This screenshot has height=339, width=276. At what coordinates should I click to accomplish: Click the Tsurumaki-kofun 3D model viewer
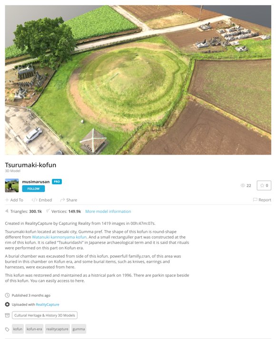[x=138, y=80]
